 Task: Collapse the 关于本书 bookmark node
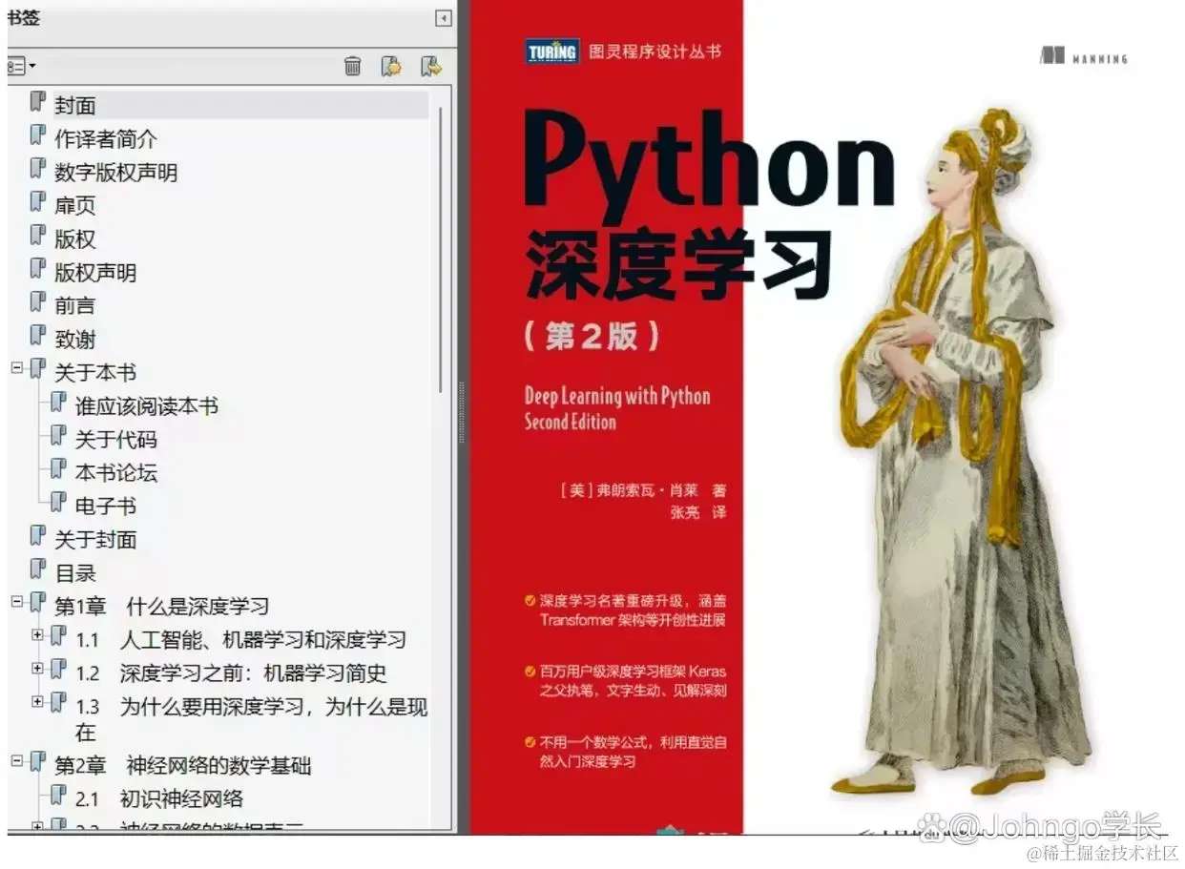tap(16, 367)
